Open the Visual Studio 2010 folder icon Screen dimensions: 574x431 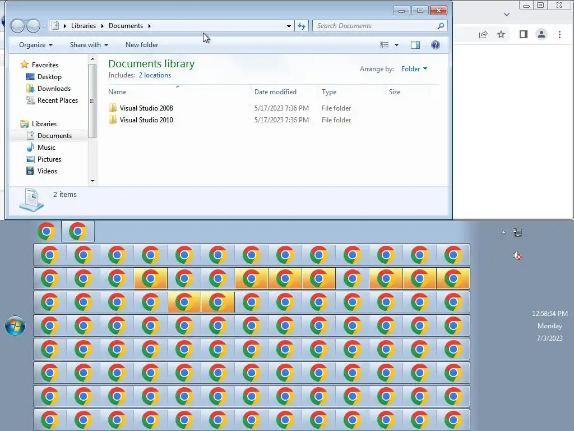[x=113, y=120]
